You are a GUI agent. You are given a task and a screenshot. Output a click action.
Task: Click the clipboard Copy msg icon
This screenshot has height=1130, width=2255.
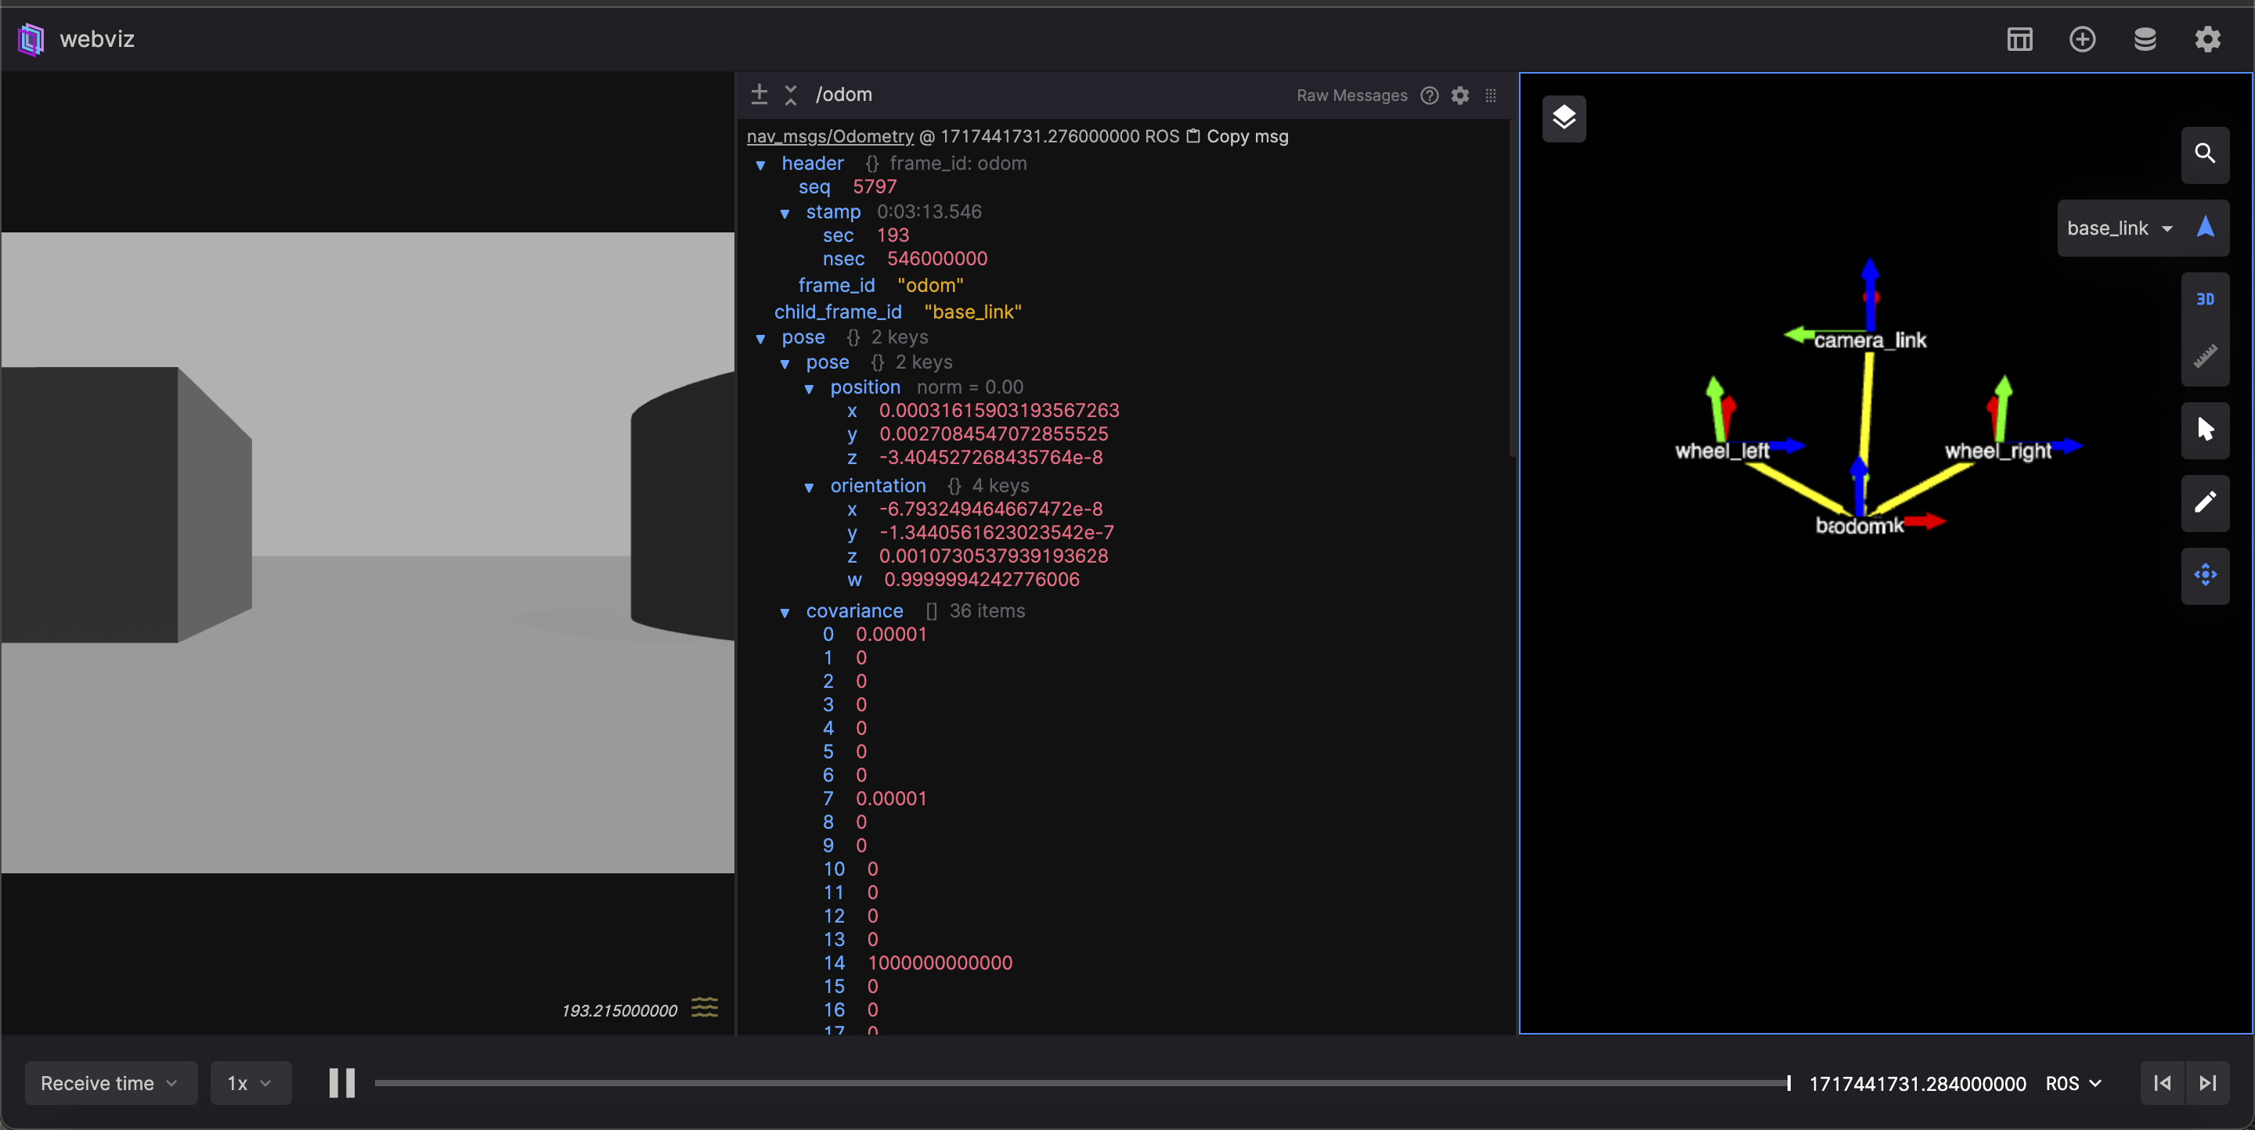coord(1192,136)
